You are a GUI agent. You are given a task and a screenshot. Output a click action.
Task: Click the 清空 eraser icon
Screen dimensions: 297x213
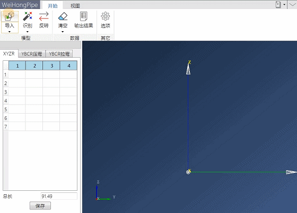coord(63,16)
